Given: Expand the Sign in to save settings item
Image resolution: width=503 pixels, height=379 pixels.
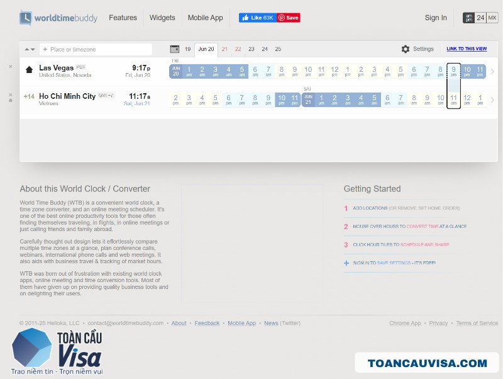Looking at the screenshot, I should click(390, 263).
